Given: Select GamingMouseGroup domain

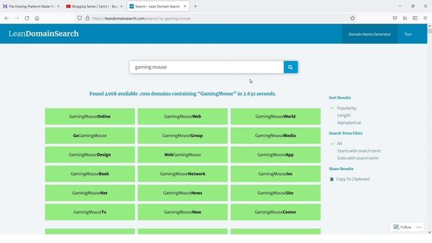Looking at the screenshot, I should click(x=183, y=135).
